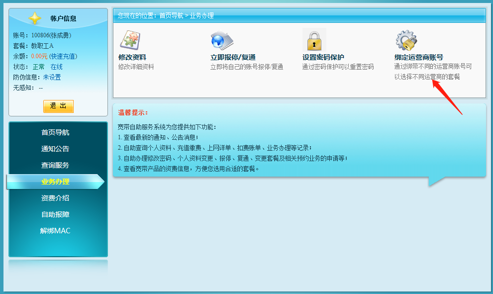
Task: Click the 在线 online status text
Action: (57, 67)
